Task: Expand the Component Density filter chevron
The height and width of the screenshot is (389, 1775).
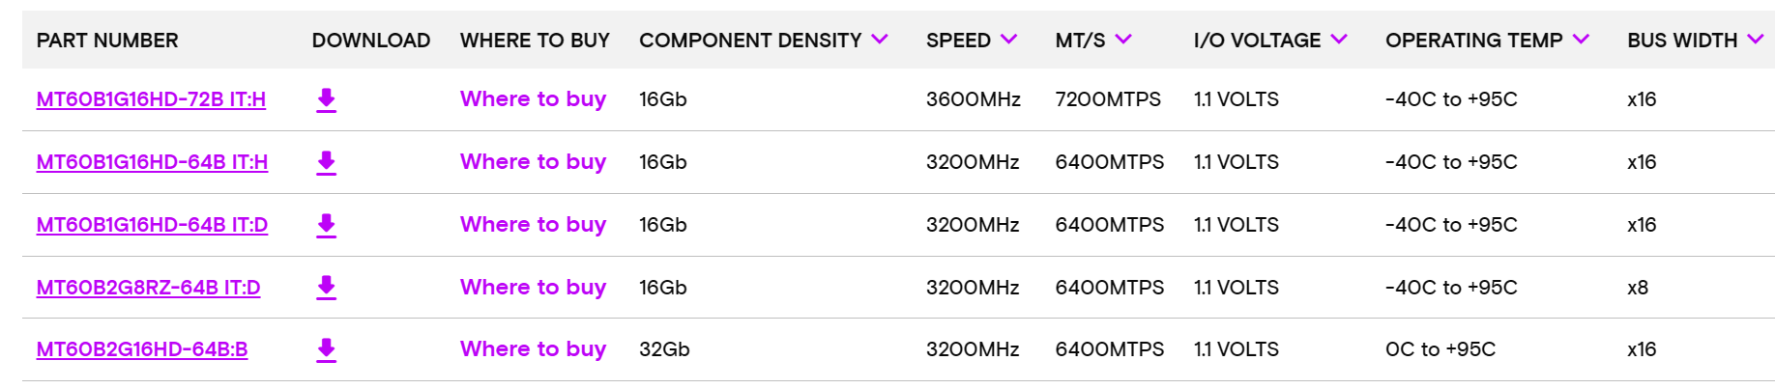Action: [879, 40]
